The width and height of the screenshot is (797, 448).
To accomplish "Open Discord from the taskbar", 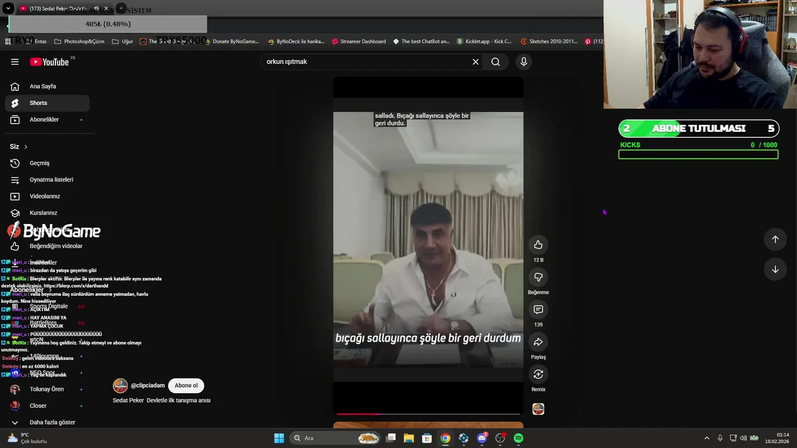I will (x=482, y=438).
